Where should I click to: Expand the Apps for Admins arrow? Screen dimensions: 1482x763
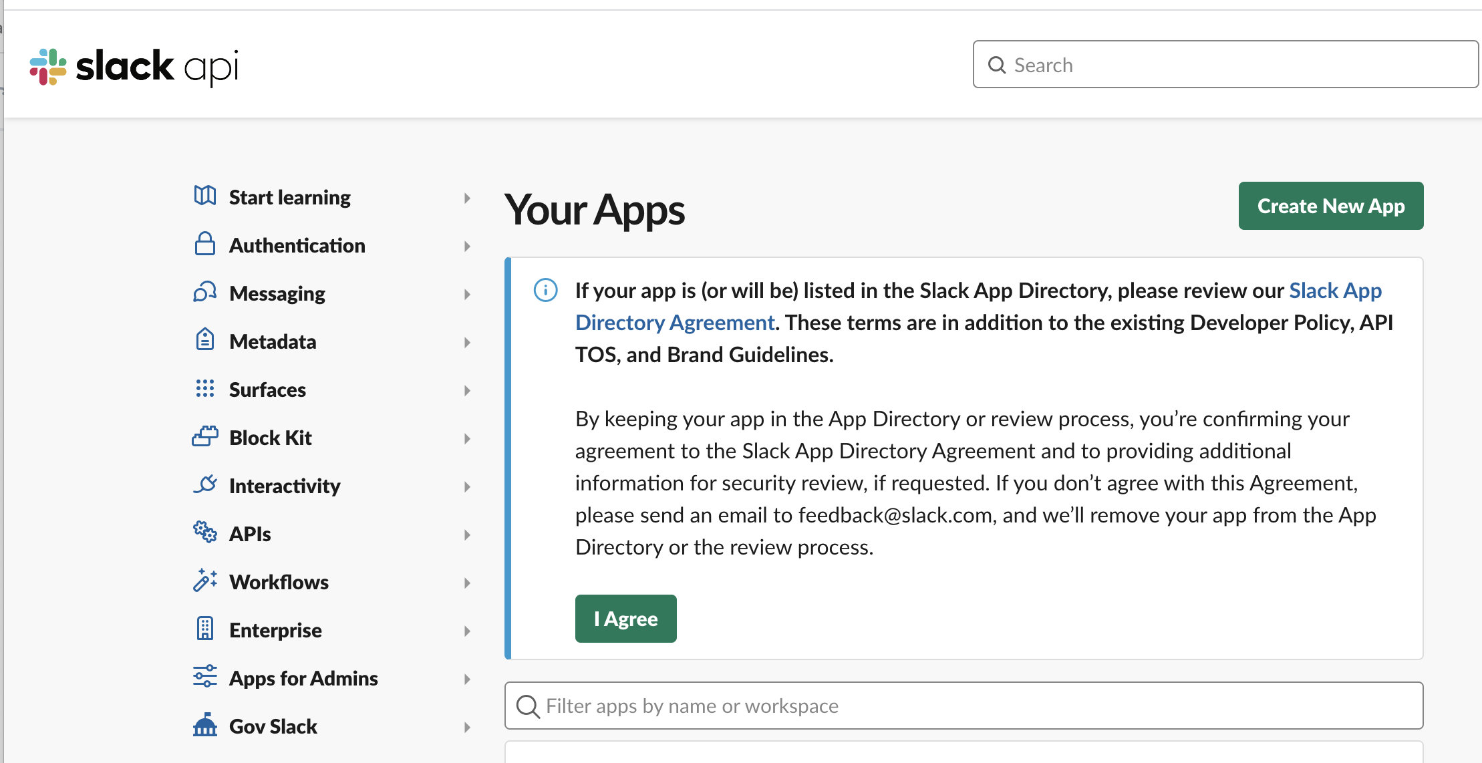pyautogui.click(x=467, y=679)
